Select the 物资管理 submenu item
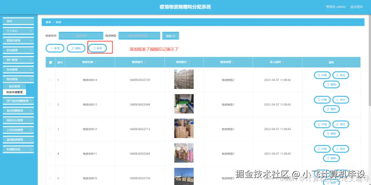This screenshot has height=185, width=371. point(14,86)
